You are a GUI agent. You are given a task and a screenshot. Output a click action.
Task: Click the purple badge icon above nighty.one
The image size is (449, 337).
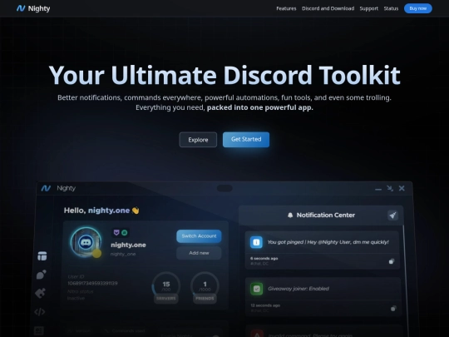pos(116,232)
